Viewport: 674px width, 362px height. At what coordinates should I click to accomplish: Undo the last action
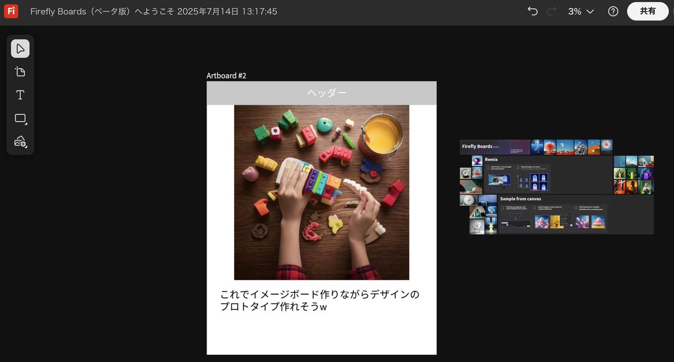[x=532, y=11]
